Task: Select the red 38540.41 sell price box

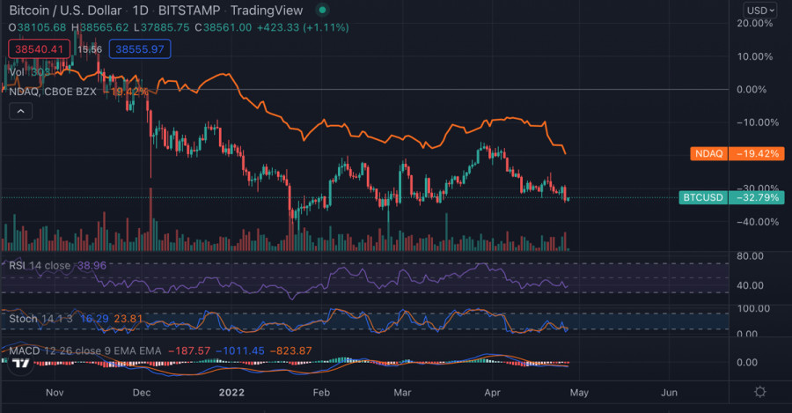Action: pyautogui.click(x=39, y=49)
